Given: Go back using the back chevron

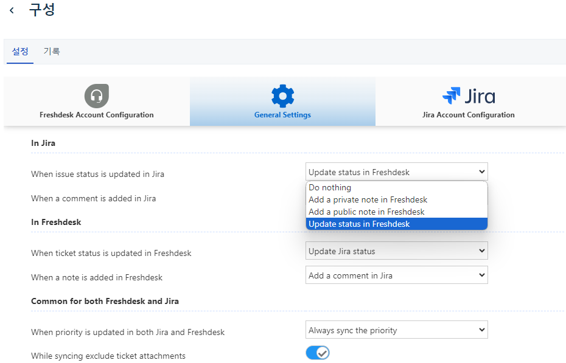Looking at the screenshot, I should click(x=12, y=10).
